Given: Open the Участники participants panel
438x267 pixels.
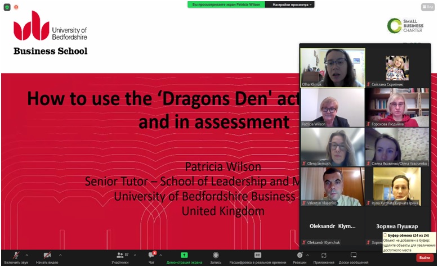Looking at the screenshot, I should pos(120,257).
